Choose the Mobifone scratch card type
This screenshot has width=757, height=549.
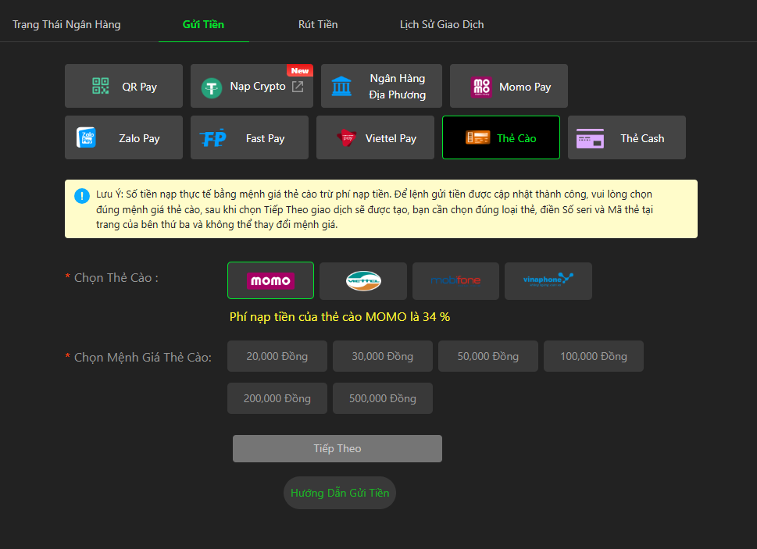(455, 281)
